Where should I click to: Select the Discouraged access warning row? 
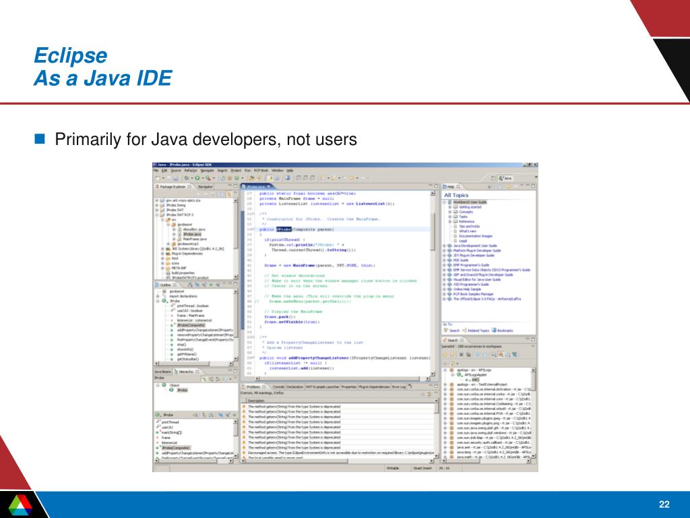coord(338,453)
